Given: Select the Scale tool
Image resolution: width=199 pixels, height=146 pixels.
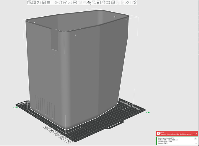Looking at the screenshot, I should pos(65,2).
